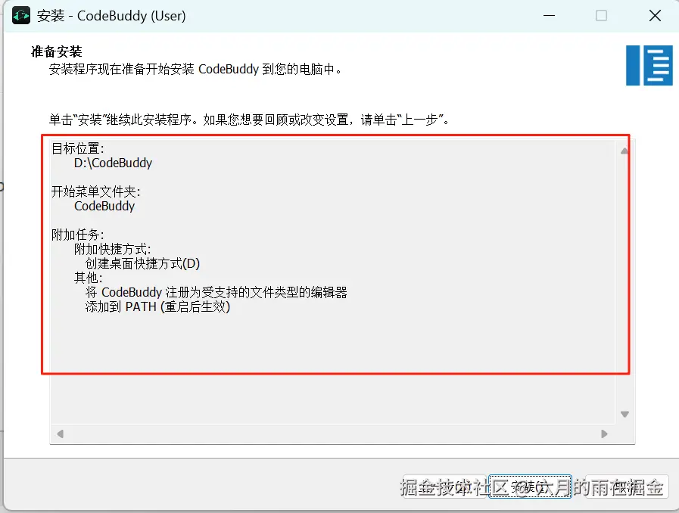Click the 准备安装 heading text
The image size is (679, 513).
[57, 51]
